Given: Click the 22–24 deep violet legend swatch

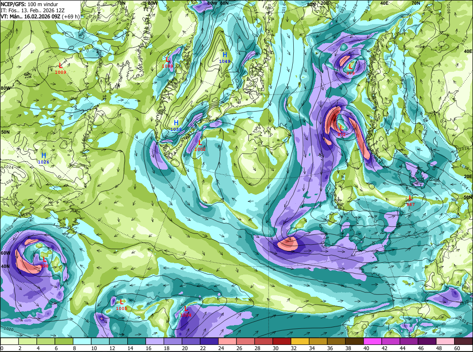Looking at the screenshot, I should pyautogui.click(x=210, y=341).
